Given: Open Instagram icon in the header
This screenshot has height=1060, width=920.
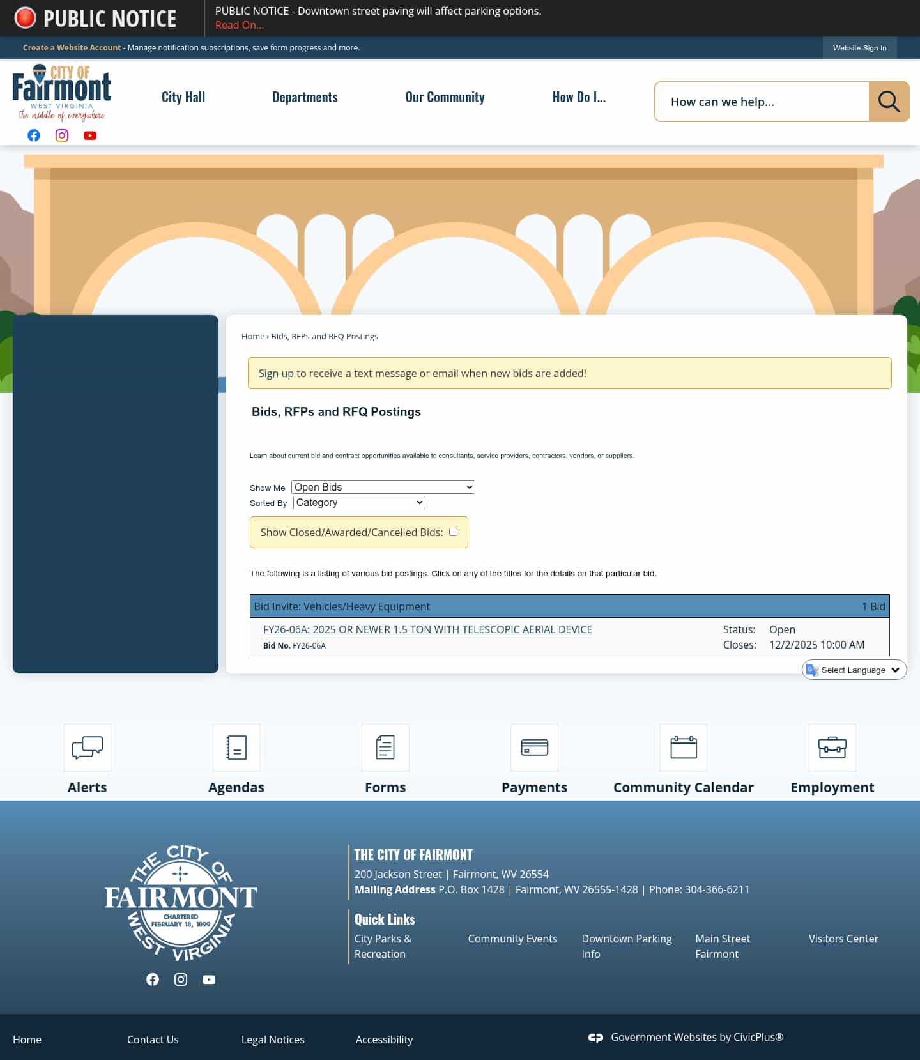Looking at the screenshot, I should point(62,135).
